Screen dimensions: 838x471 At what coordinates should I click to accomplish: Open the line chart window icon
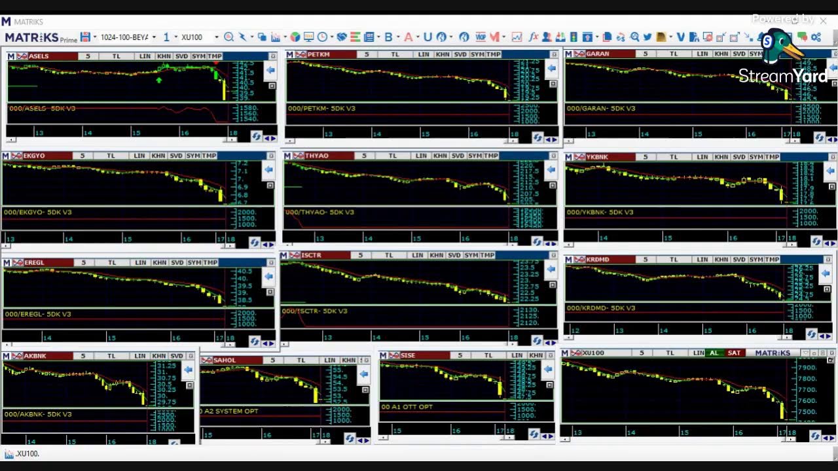point(517,37)
